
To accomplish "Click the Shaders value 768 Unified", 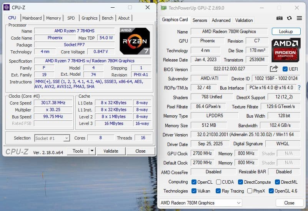I will 211,97.
